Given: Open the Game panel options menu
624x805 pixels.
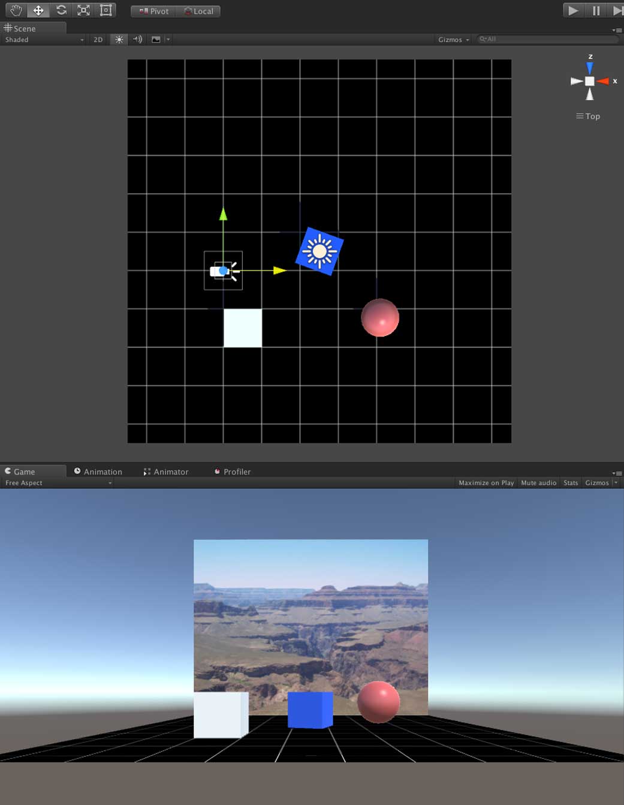Looking at the screenshot, I should pos(617,473).
